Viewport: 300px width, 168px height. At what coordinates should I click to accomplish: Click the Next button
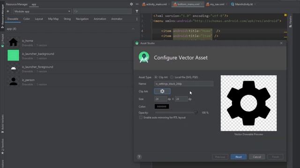tap(239, 157)
